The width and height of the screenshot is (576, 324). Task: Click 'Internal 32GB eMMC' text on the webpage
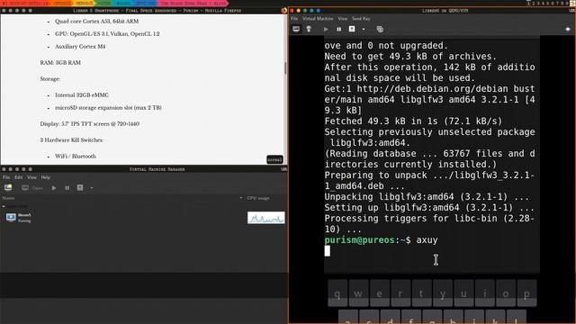[82, 95]
